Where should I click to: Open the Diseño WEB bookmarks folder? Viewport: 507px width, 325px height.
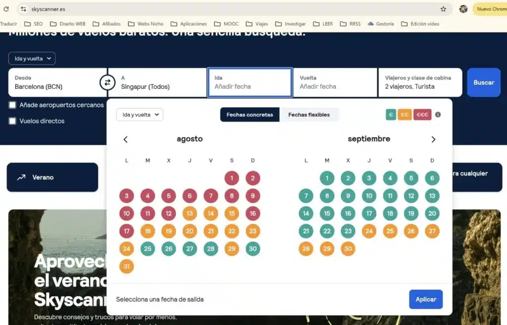point(68,24)
